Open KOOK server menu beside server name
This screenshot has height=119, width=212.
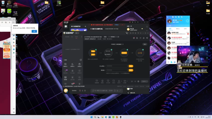coord(85,26)
